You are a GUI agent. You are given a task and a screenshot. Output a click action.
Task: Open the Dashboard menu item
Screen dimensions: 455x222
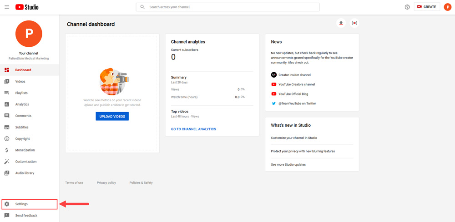(30, 70)
